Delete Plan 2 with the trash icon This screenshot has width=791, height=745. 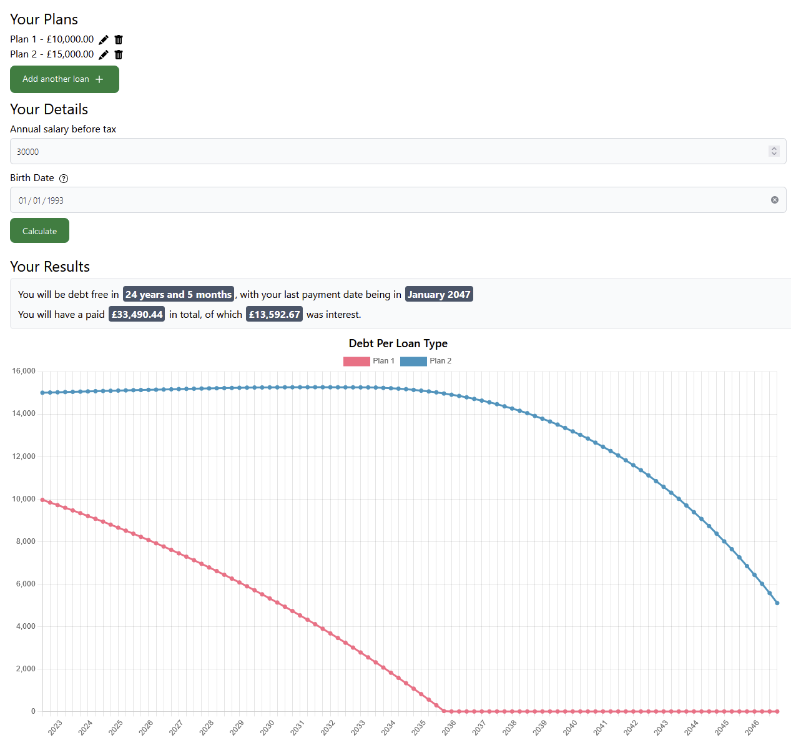pyautogui.click(x=118, y=54)
